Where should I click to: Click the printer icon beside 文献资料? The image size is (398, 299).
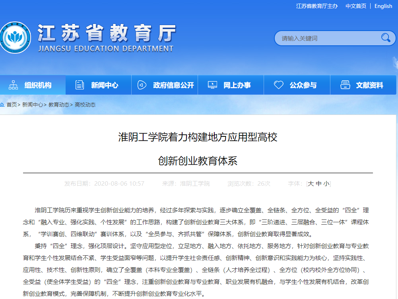click(345, 85)
